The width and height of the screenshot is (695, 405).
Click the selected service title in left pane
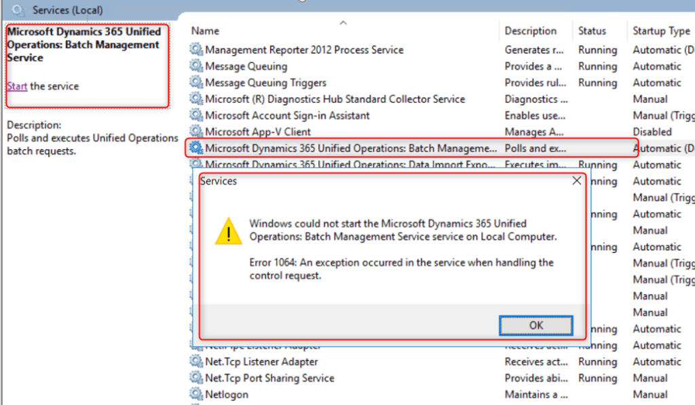pyautogui.click(x=83, y=44)
